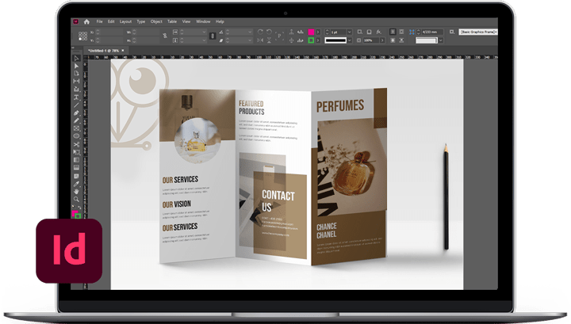Select the Gradient Swatch tool
This screenshot has width=571, height=324.
[76, 160]
